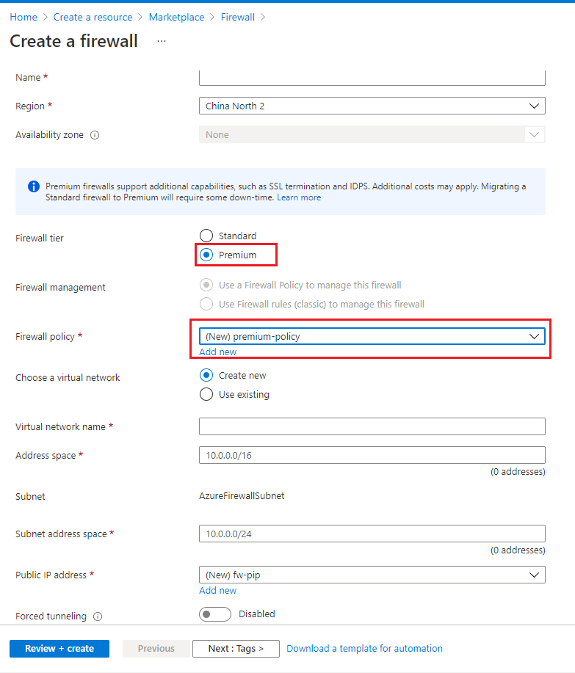Click Add new under Firewall policy
Viewport: 575px width, 673px height.
217,352
